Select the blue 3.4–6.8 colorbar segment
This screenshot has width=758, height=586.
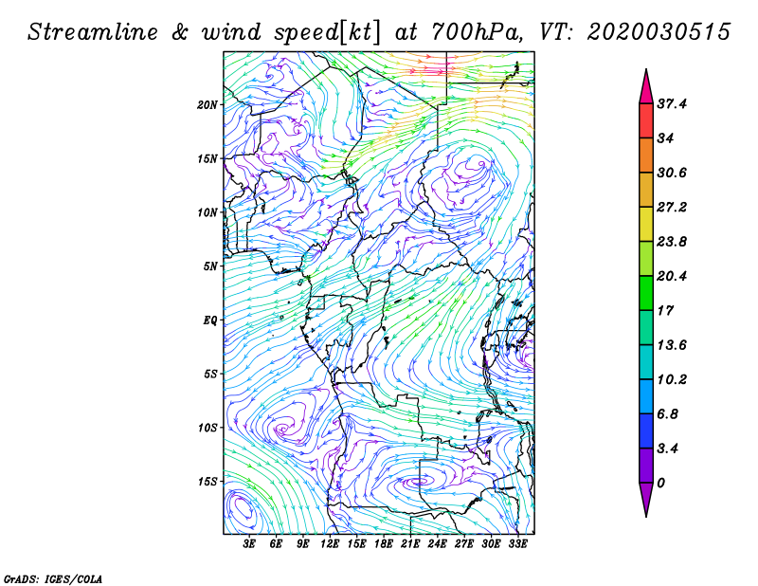(646, 430)
